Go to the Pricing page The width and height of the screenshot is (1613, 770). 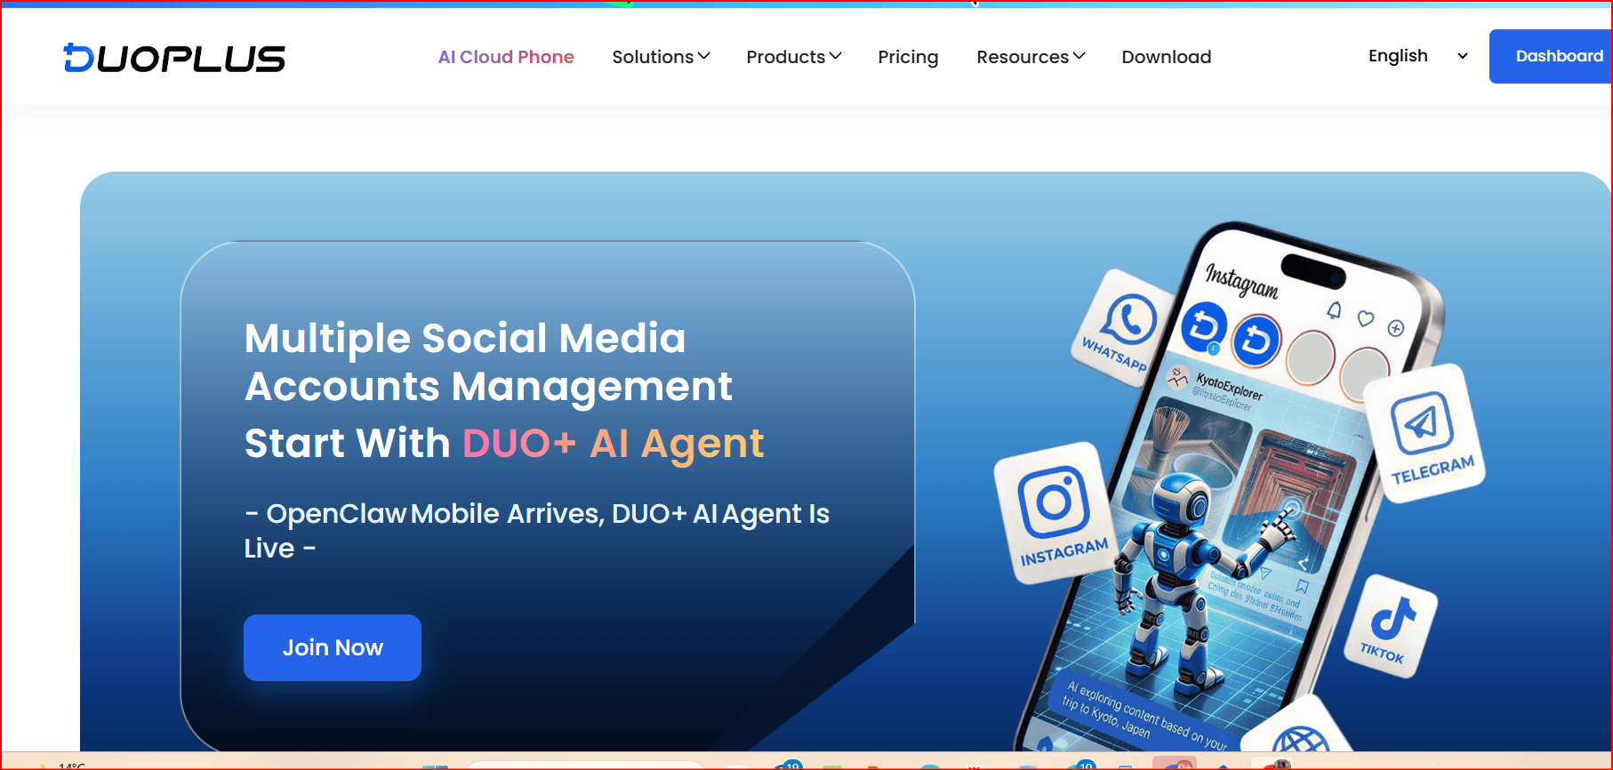(908, 57)
